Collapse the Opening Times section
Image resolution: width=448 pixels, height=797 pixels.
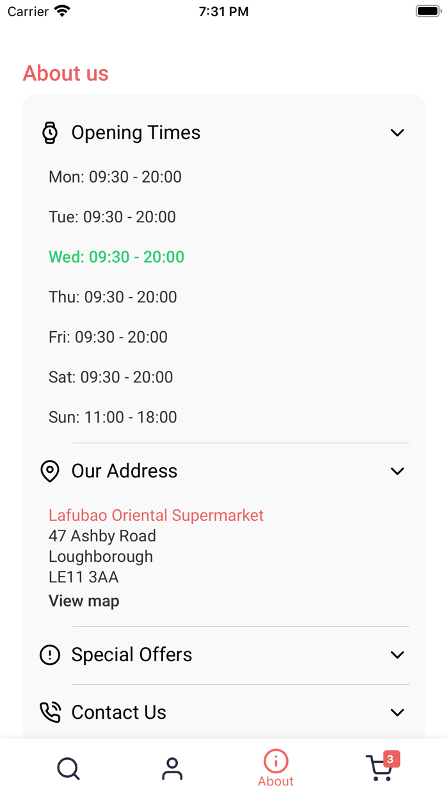click(397, 133)
